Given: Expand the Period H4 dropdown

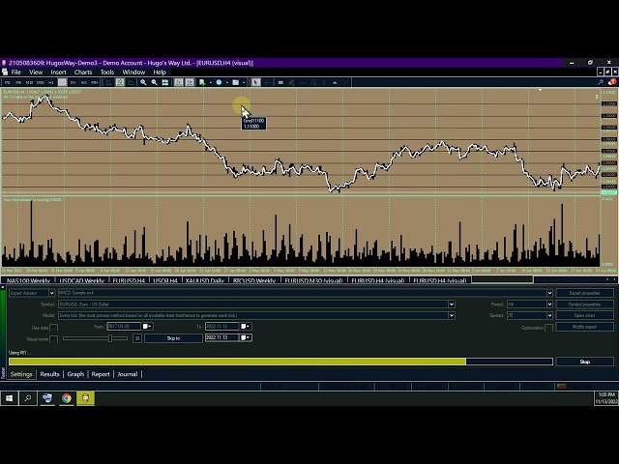Looking at the screenshot, I should (549, 304).
